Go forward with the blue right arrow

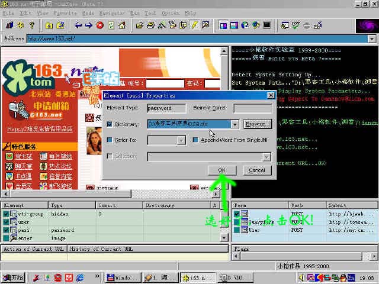89,25
